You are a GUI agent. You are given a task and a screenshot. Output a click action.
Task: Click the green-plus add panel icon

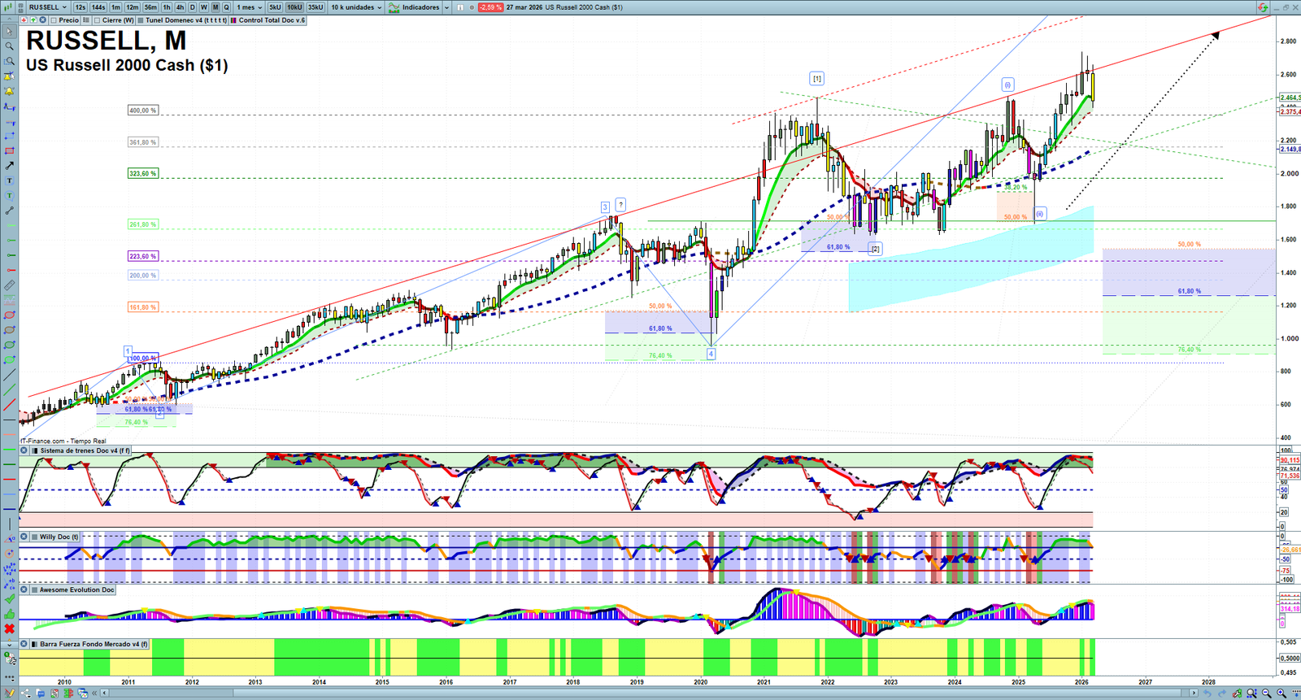point(33,20)
